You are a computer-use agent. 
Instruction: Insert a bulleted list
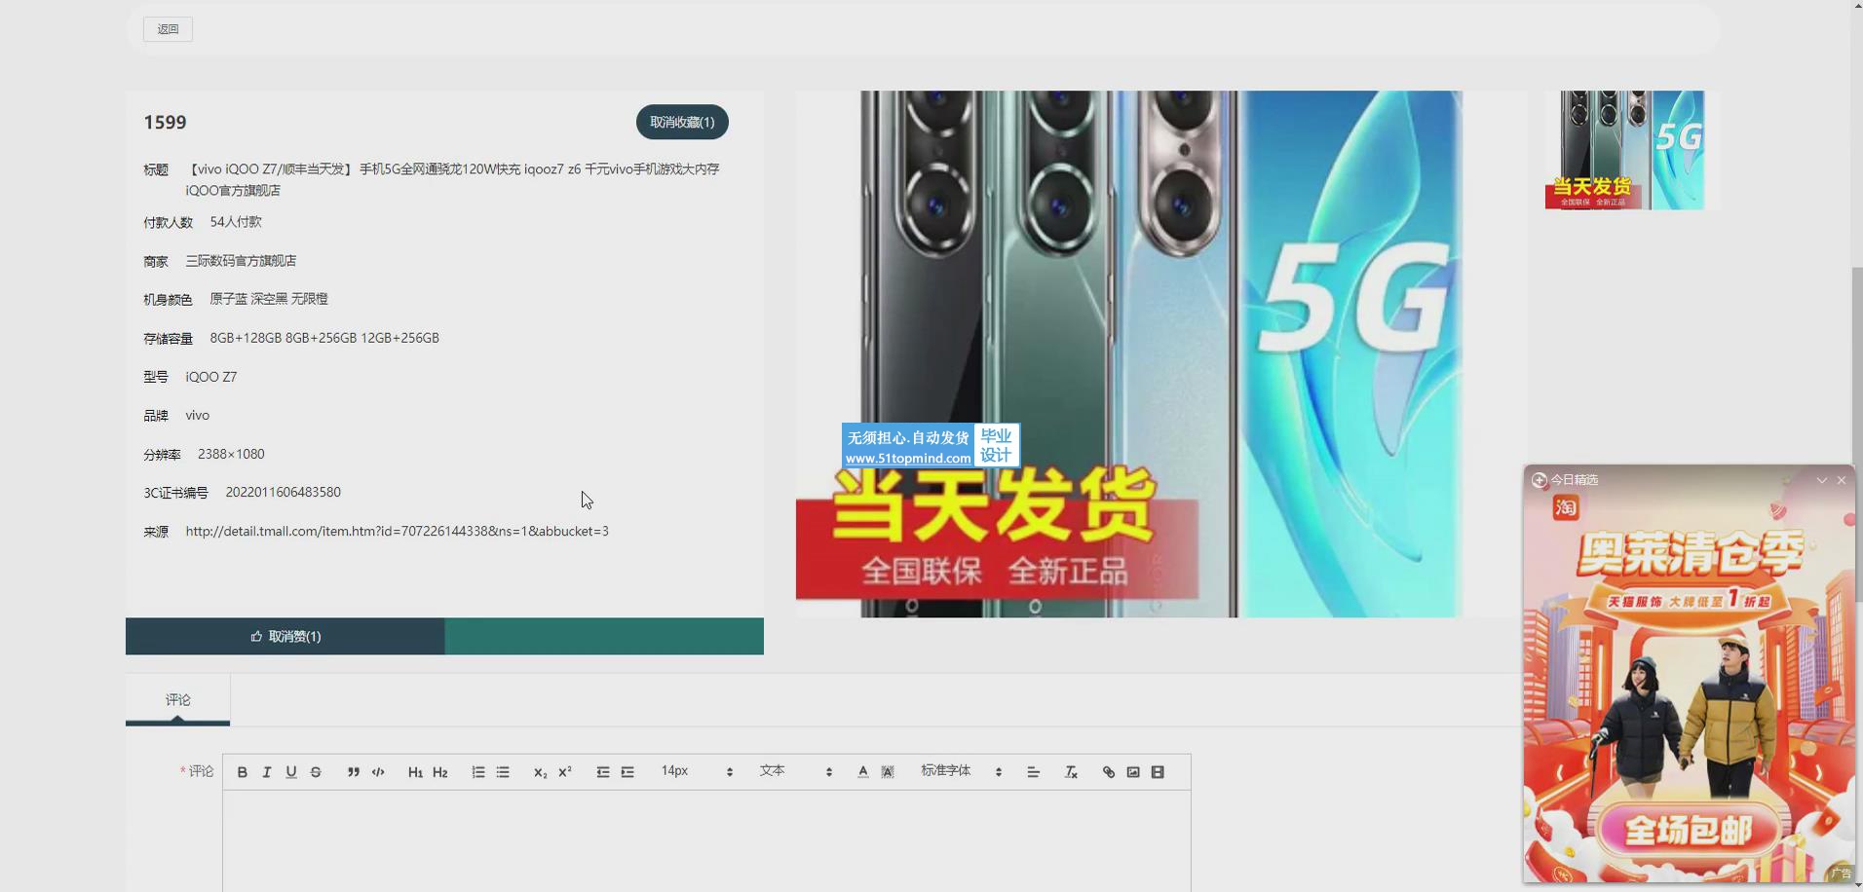[x=503, y=772]
